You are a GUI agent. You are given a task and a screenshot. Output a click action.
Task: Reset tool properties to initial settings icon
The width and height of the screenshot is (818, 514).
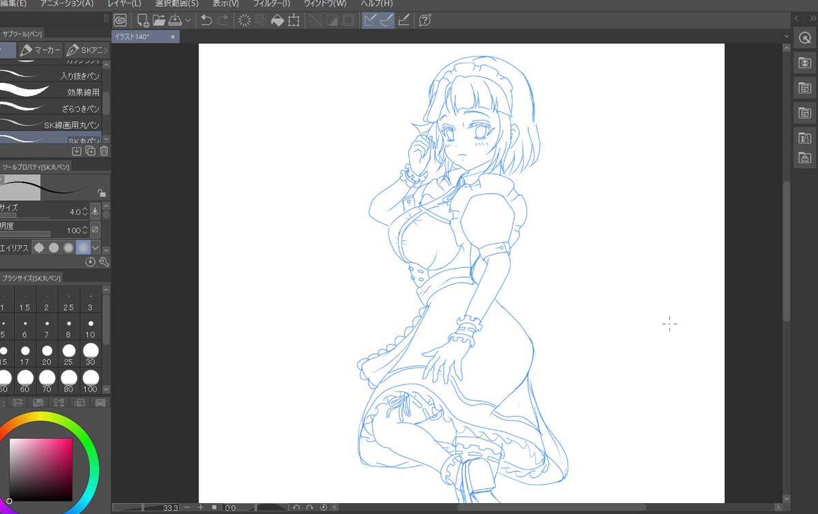pos(91,262)
